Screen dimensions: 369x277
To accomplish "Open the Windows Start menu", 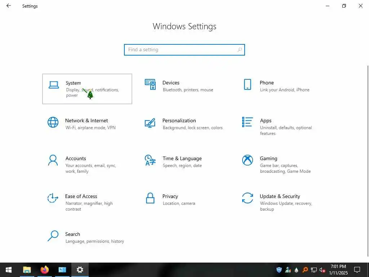I will coord(9,270).
